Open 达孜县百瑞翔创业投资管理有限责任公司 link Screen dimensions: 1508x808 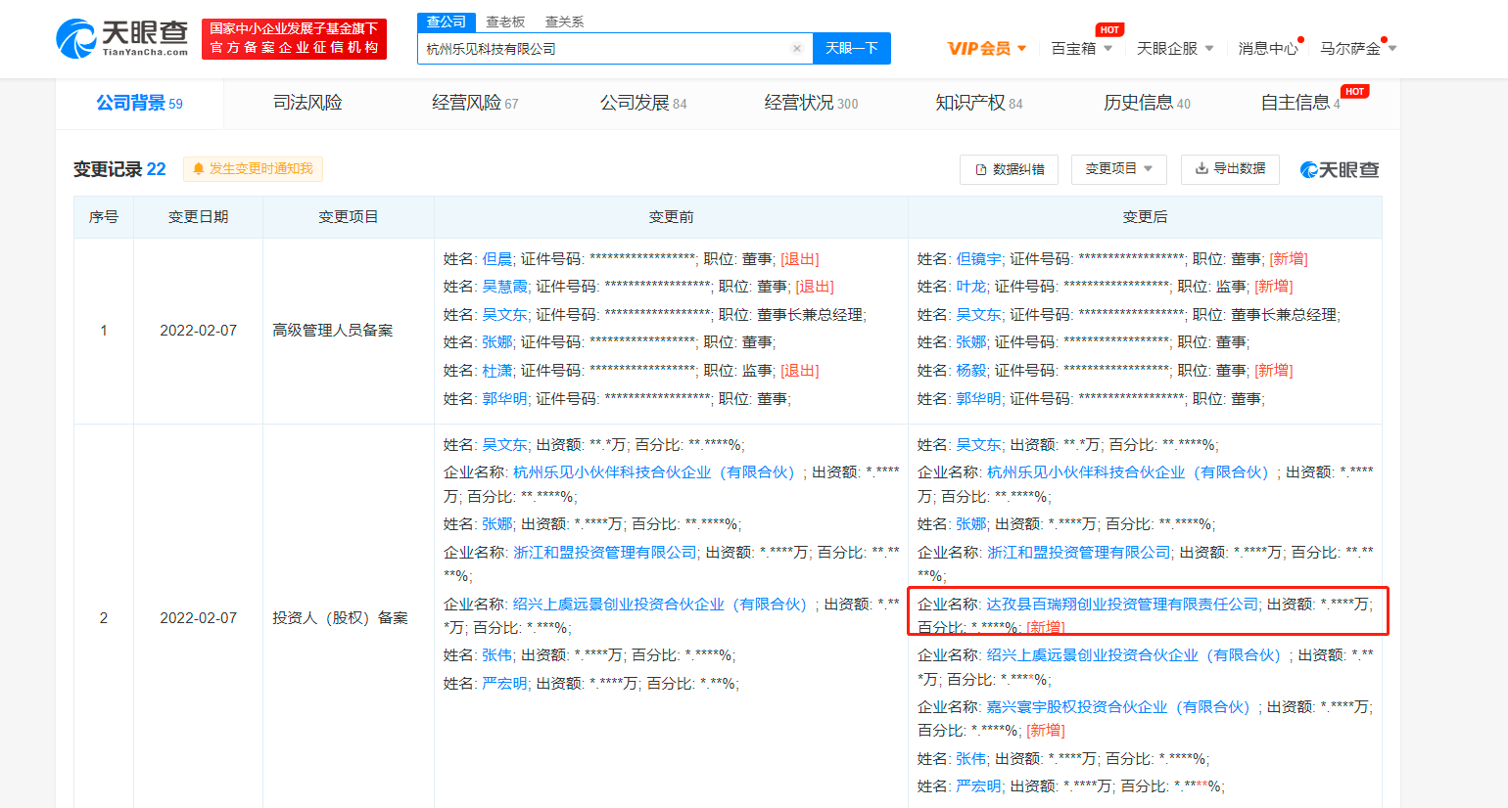pos(1122,605)
